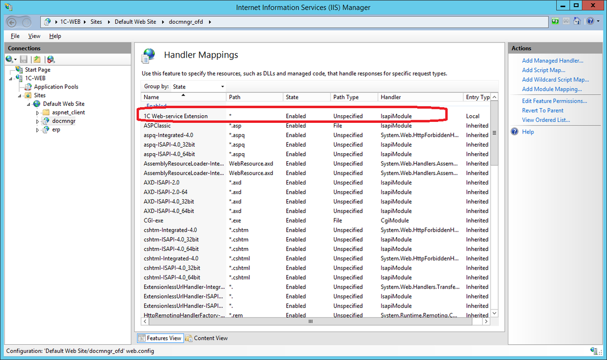The height and width of the screenshot is (360, 607).
Task: Switch to Features View tab
Action: tap(159, 338)
